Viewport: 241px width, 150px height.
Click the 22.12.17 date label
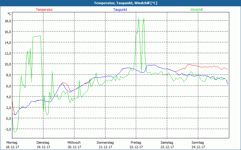click(x=136, y=147)
